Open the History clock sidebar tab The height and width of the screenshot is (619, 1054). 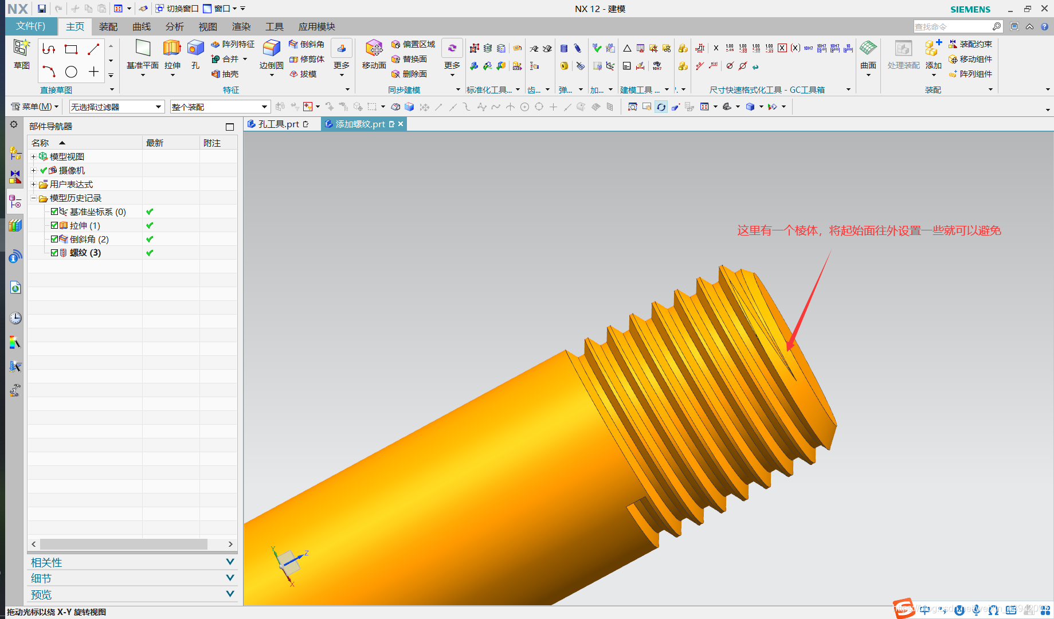point(15,318)
